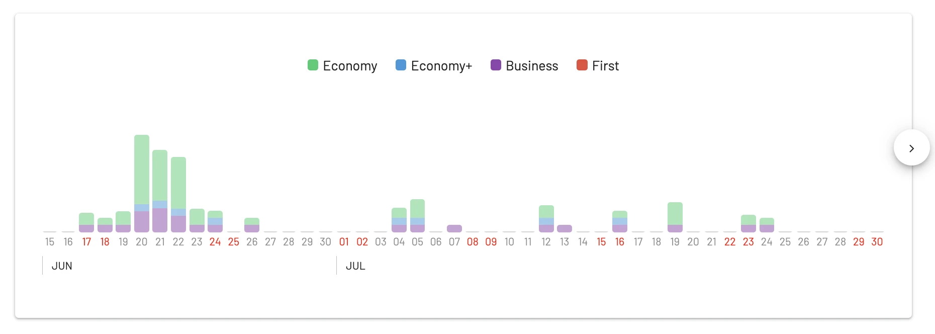Screen dimensions: 935x334
Task: Click the July 05 bar
Action: [x=417, y=216]
